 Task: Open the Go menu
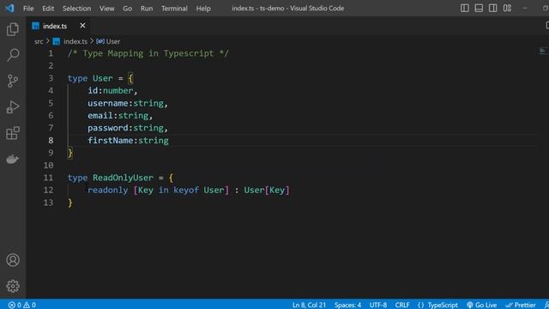click(x=128, y=9)
